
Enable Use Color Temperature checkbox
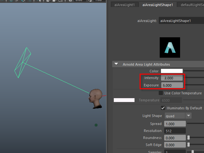point(161,93)
